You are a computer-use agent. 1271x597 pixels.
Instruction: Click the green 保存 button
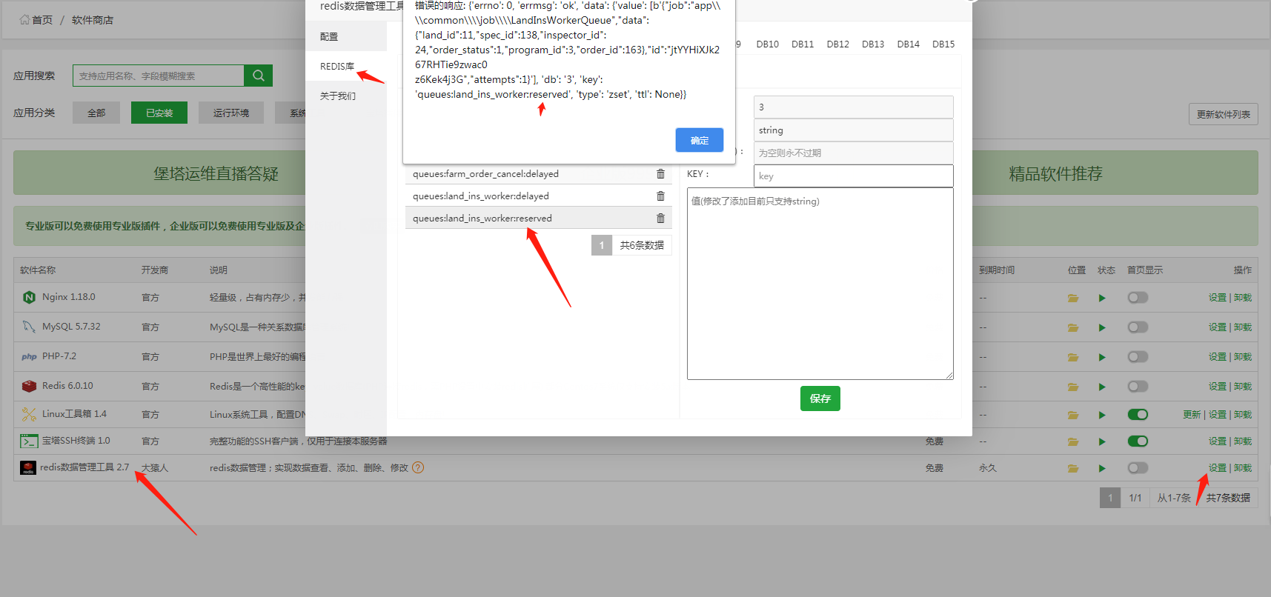(820, 398)
